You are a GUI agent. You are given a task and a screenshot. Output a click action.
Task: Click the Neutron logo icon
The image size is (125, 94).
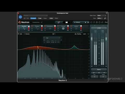pos(20,22)
